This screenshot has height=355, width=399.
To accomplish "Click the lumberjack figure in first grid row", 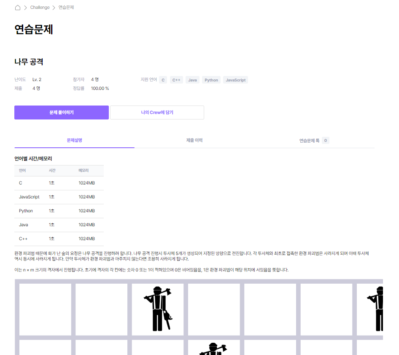I will point(158,309).
